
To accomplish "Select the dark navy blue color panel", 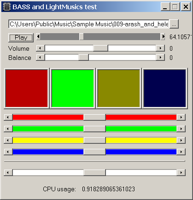I will 165,88.
